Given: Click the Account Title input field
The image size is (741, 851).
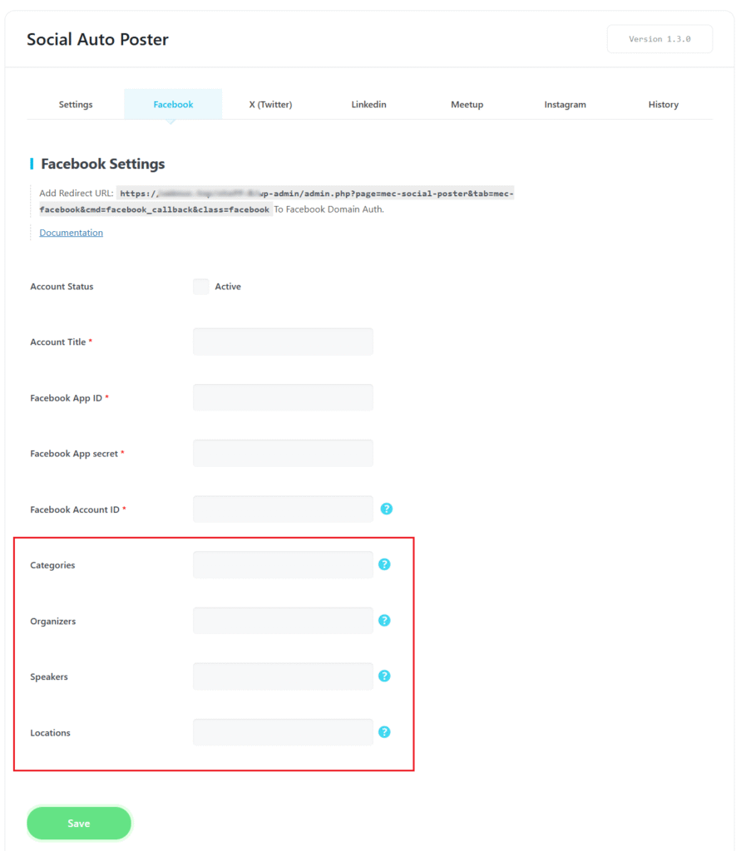Looking at the screenshot, I should point(283,342).
